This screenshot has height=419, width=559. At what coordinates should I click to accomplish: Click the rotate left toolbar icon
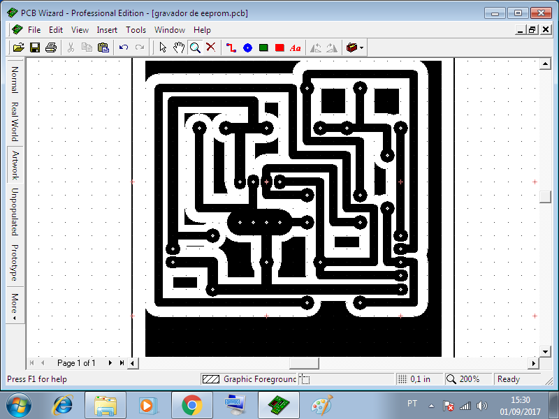coord(316,47)
